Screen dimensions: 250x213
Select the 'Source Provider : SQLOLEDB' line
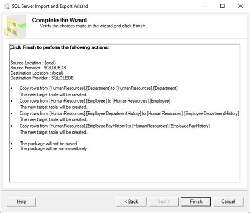tap(38, 68)
